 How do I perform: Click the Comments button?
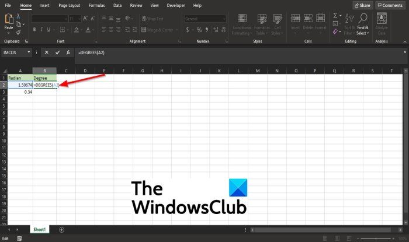coord(390,5)
